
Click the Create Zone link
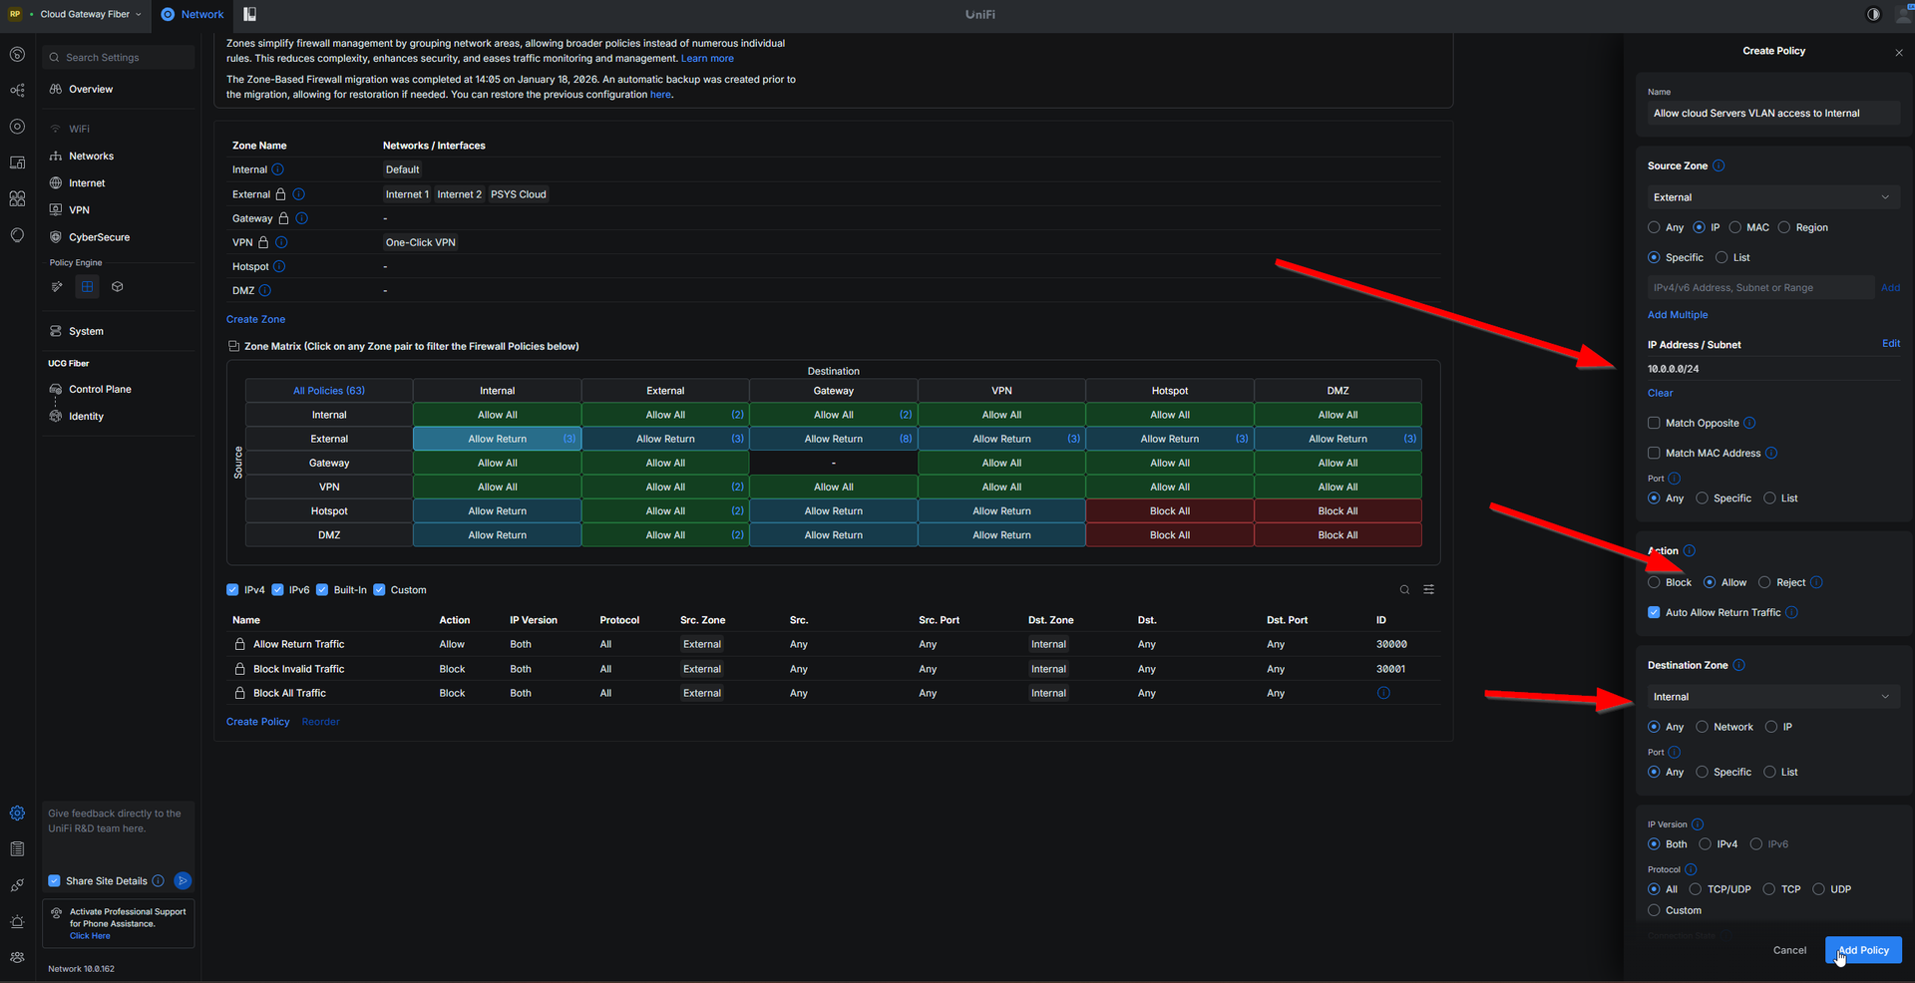(x=255, y=319)
